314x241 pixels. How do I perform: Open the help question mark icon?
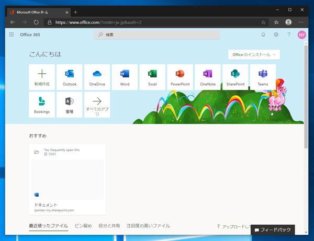[289, 35]
